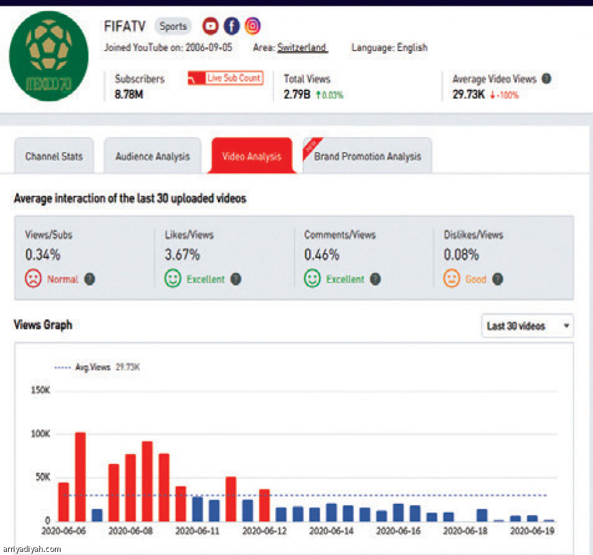Screen dimensions: 593x555
Task: Open the Instagram icon in channel header
Action: click(252, 26)
